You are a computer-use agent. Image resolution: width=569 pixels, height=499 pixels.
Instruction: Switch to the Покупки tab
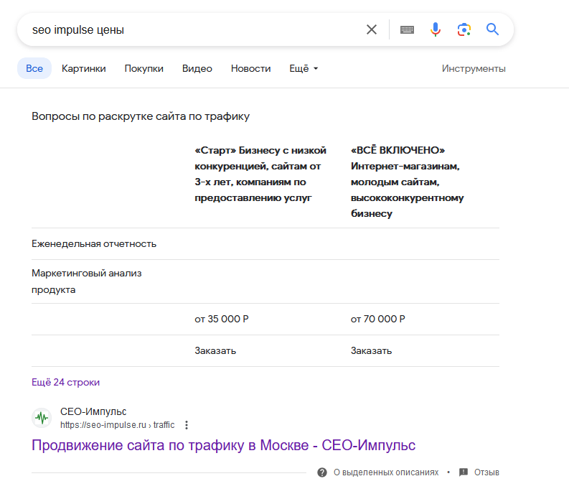[144, 68]
